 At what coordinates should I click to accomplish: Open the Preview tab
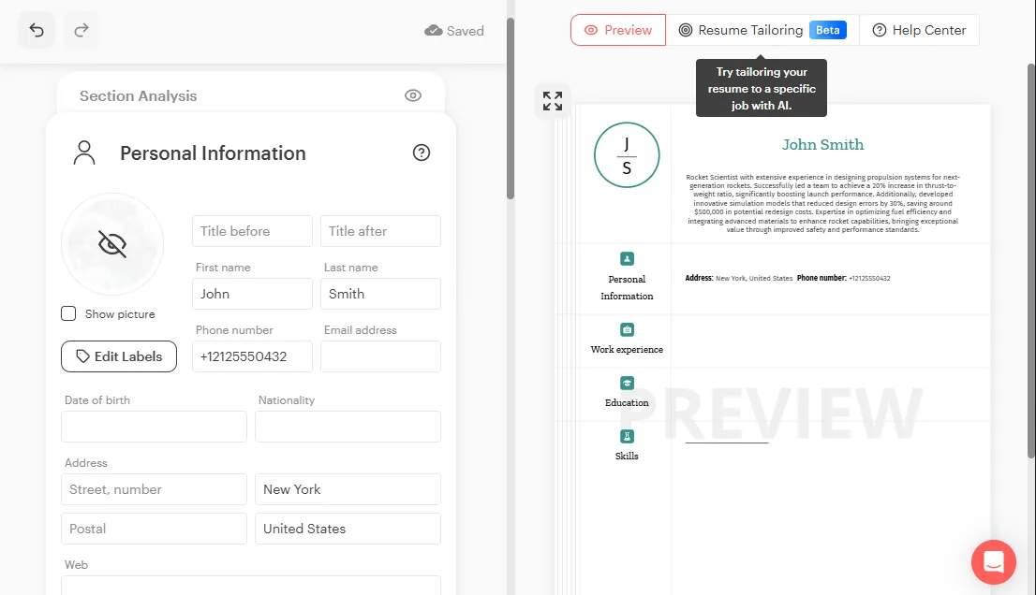coord(618,30)
